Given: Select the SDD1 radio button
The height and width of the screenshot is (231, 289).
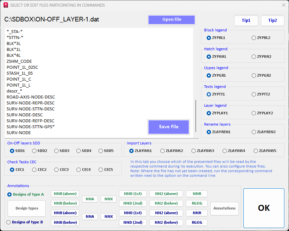Looking at the screenshot, I should pos(17,151).
